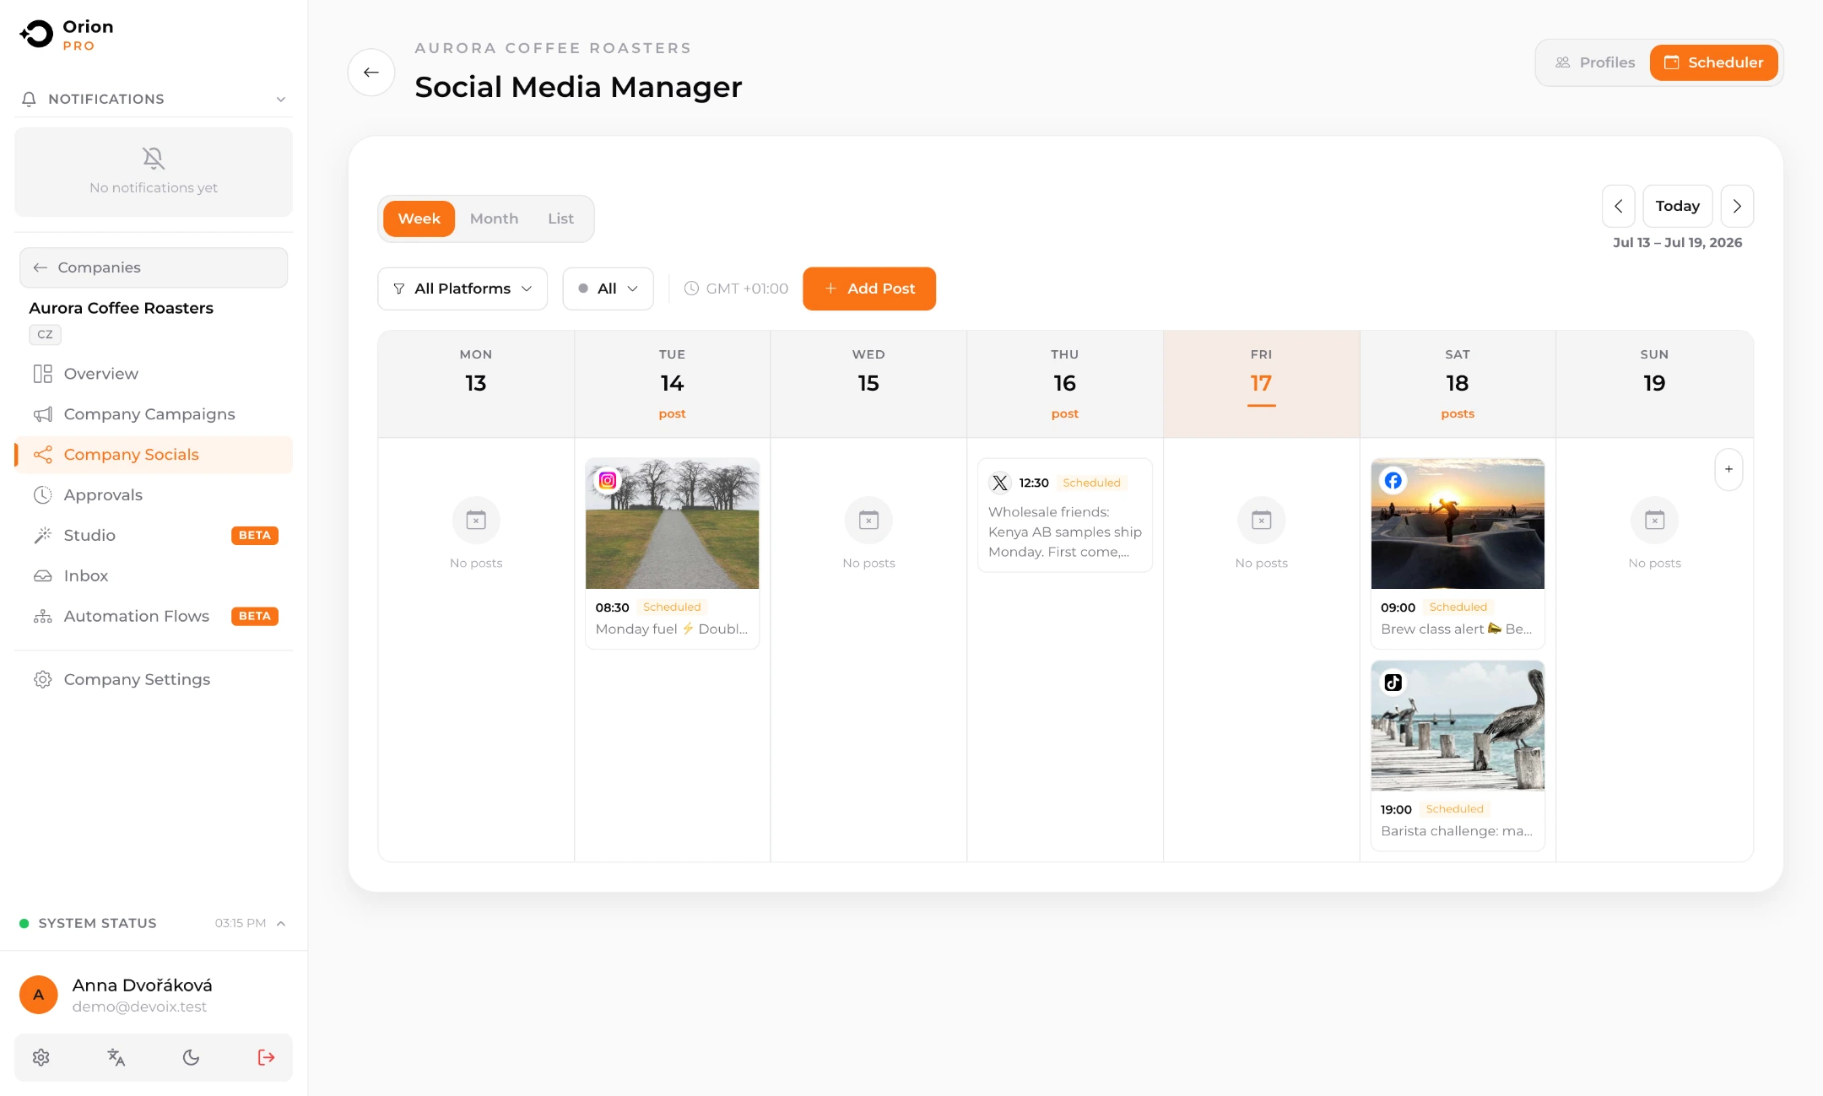
Task: Click the Company Settings gear icon
Action: tap(42, 679)
